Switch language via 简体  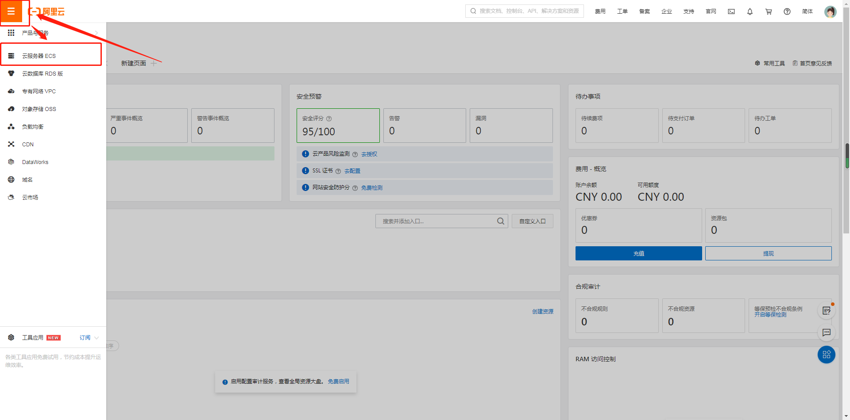pyautogui.click(x=807, y=11)
